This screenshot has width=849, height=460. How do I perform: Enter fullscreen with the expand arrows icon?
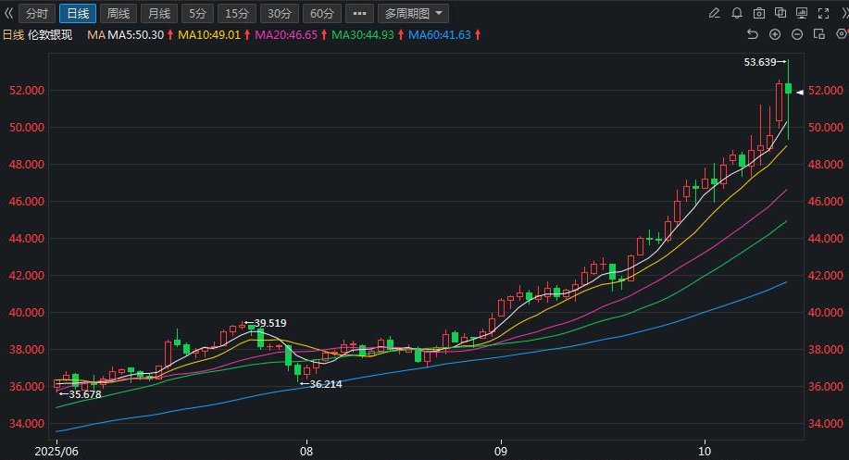823,14
